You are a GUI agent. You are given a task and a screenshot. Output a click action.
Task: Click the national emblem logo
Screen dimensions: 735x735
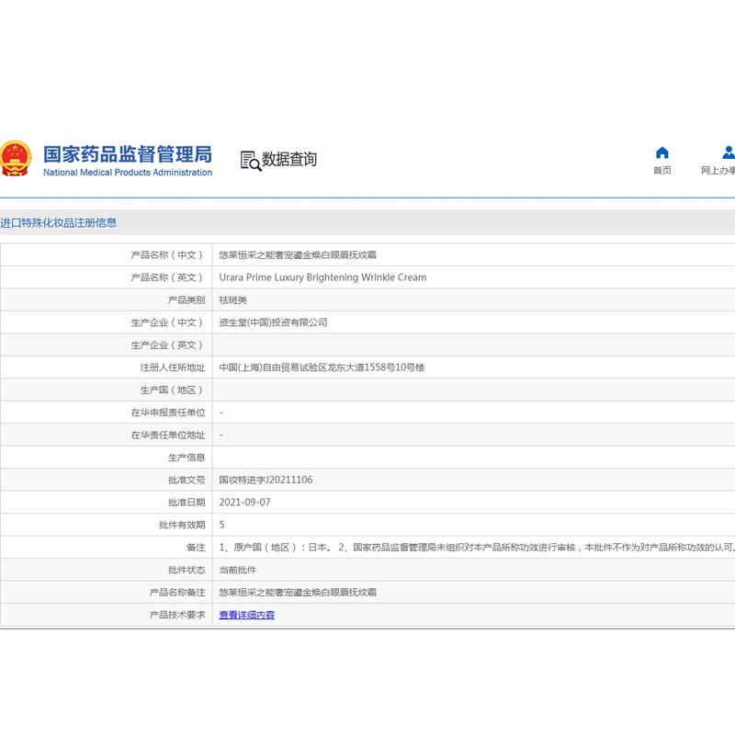point(16,158)
